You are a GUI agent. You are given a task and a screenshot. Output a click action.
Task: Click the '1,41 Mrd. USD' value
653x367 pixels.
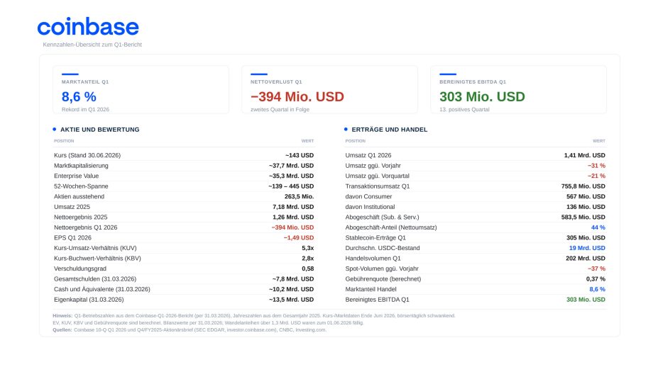(585, 155)
